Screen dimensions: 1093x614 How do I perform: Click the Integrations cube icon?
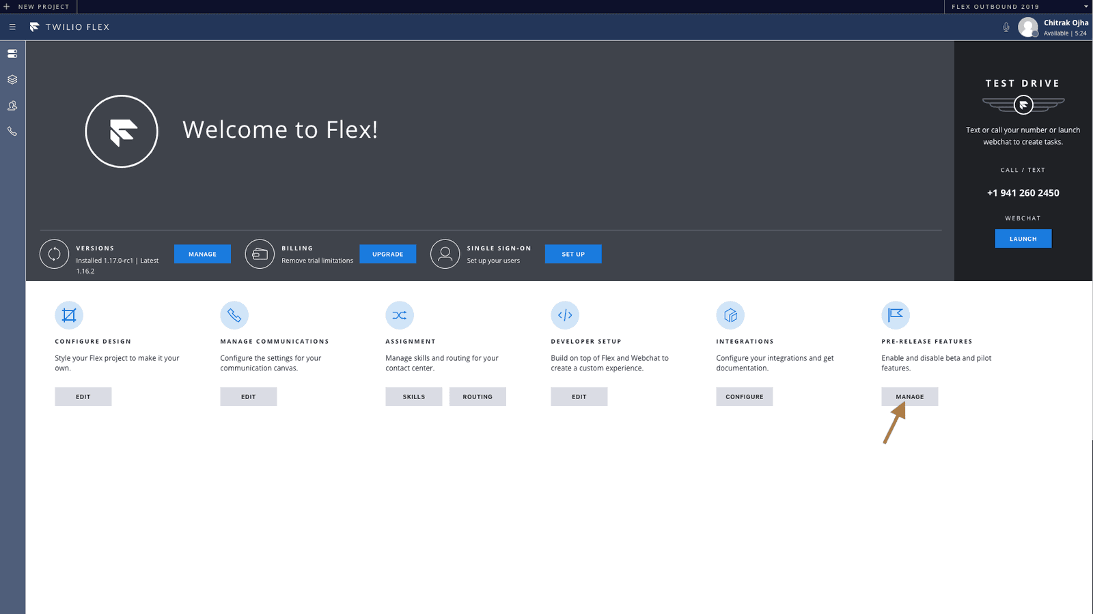(730, 315)
